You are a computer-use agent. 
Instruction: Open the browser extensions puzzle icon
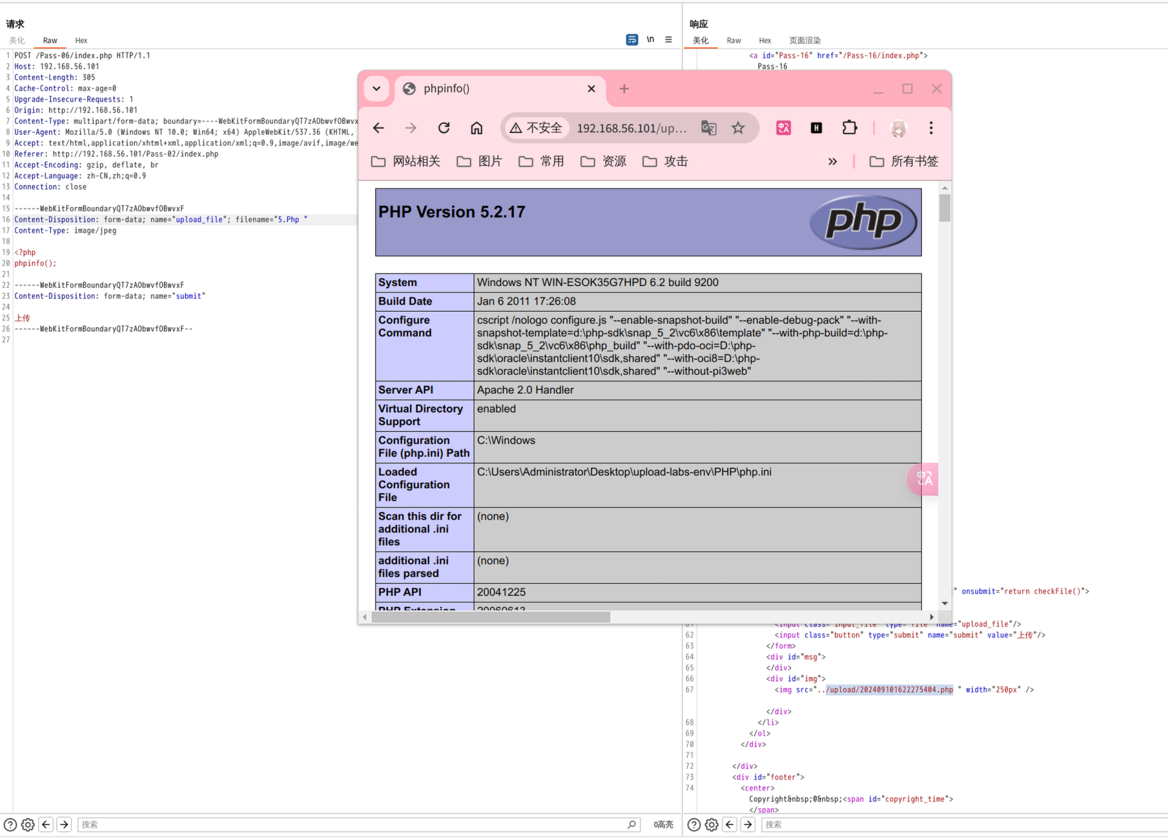point(849,128)
